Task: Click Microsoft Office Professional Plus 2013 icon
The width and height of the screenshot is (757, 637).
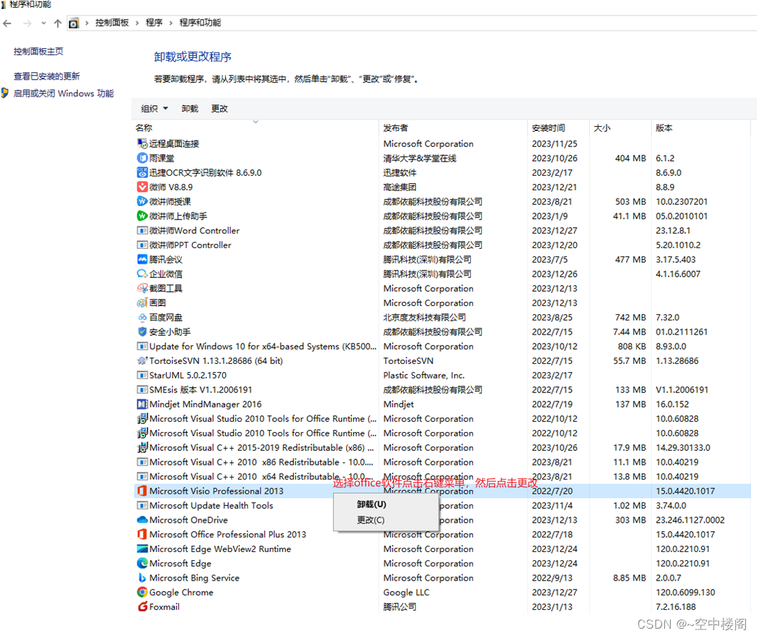Action: coord(142,535)
